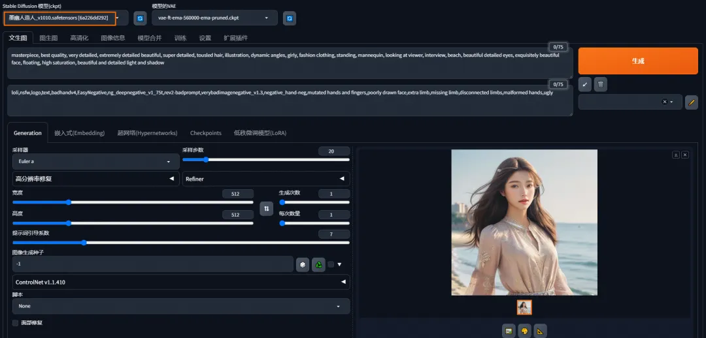Adjust the 采样步数 sampling steps slider
The width and height of the screenshot is (706, 338).
pyautogui.click(x=266, y=160)
